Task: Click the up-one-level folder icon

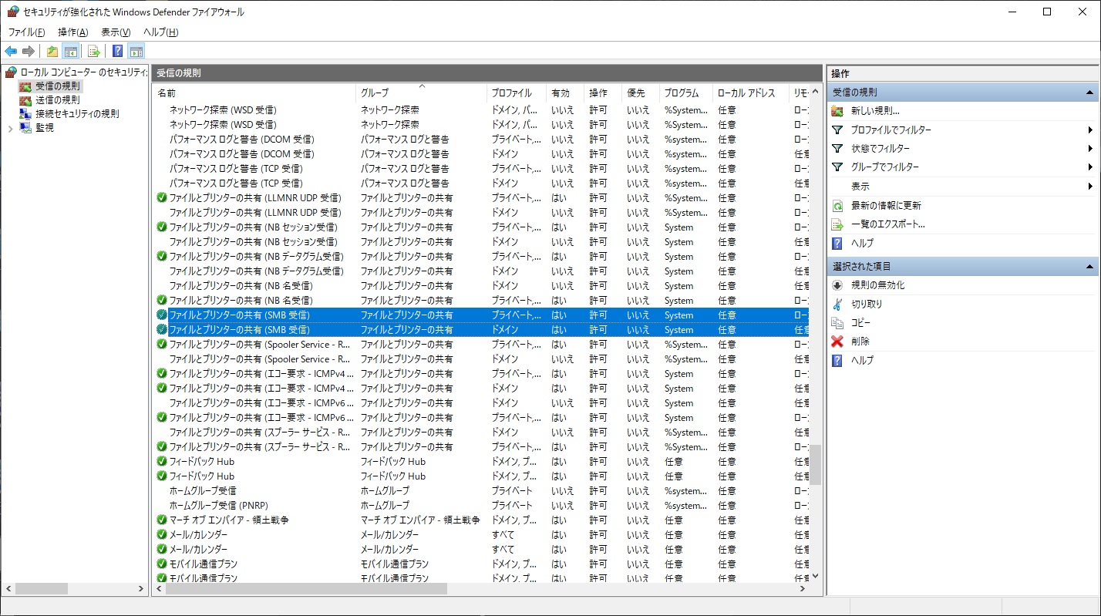Action: [x=52, y=52]
